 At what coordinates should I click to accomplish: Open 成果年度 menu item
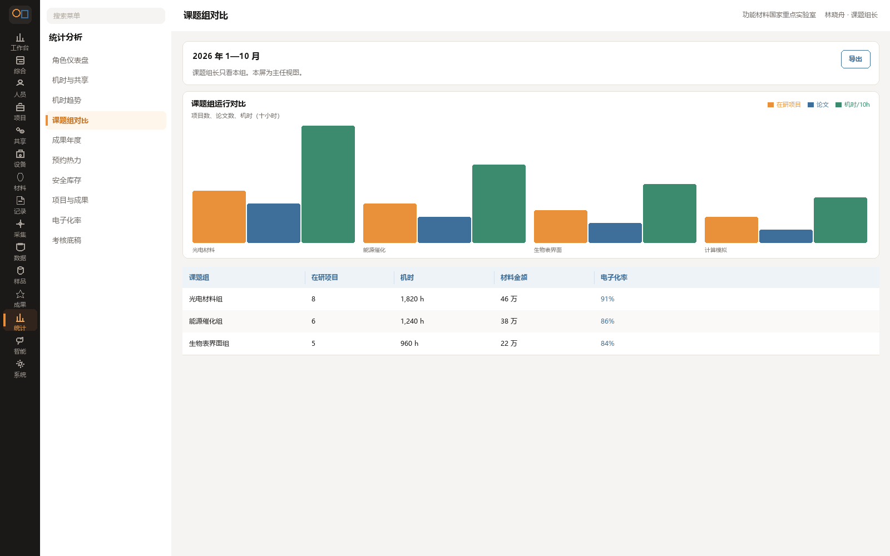click(x=106, y=140)
